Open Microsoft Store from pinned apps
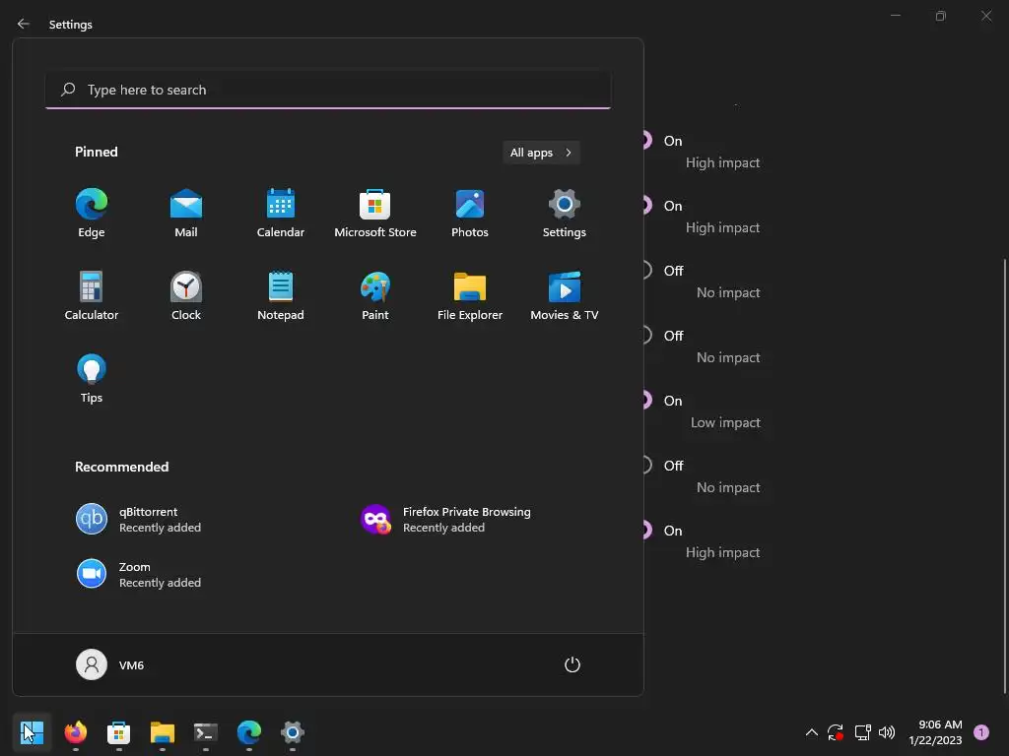This screenshot has width=1009, height=756. [x=375, y=214]
